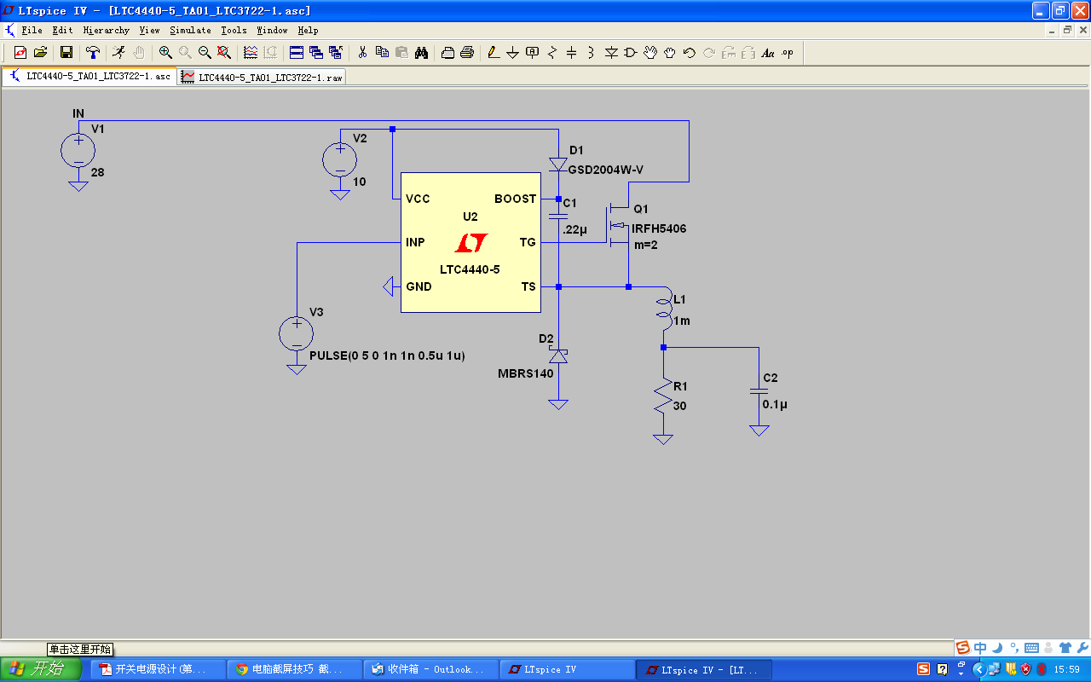This screenshot has width=1091, height=682.
Task: Select the V2 voltage source symbol
Action: 340,159
